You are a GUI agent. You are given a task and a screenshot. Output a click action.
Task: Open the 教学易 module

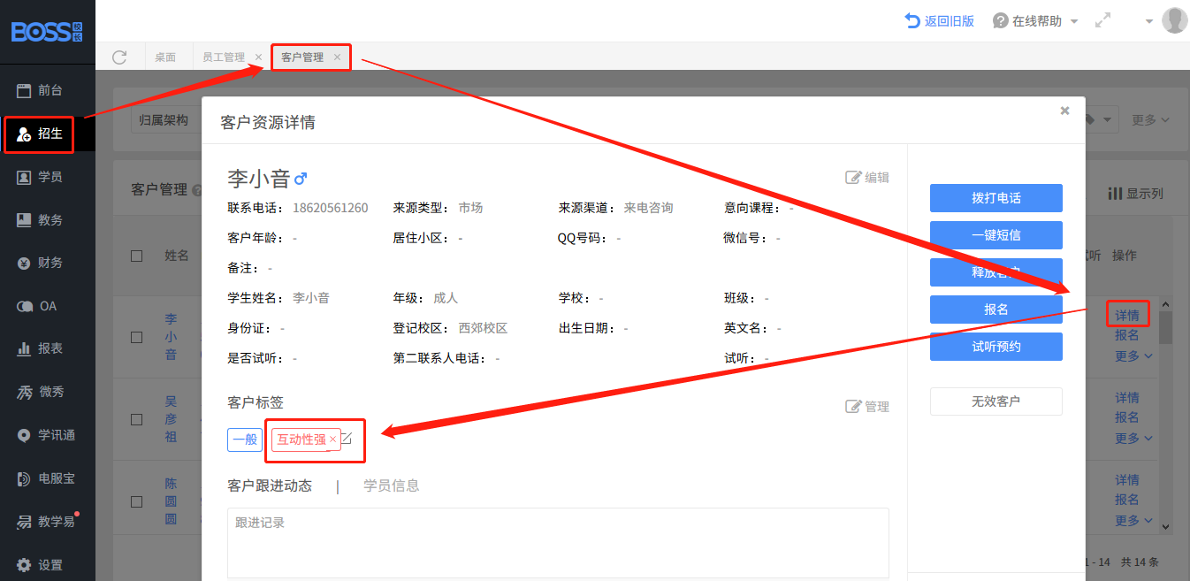pyautogui.click(x=48, y=521)
